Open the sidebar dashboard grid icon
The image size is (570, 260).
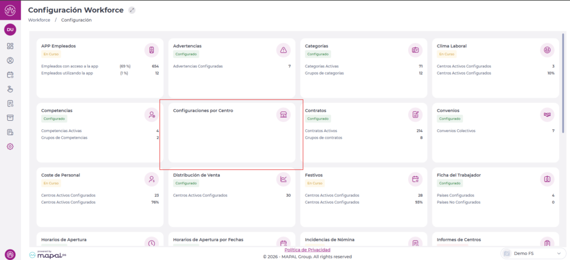tap(10, 46)
